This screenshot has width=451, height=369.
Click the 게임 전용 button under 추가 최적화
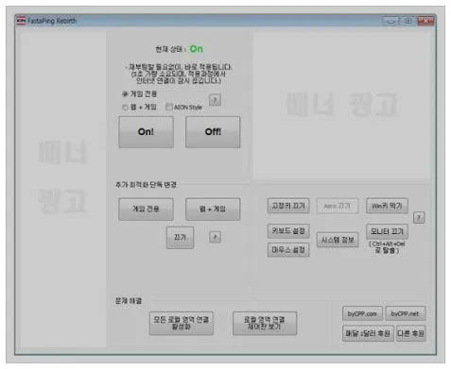(x=146, y=209)
